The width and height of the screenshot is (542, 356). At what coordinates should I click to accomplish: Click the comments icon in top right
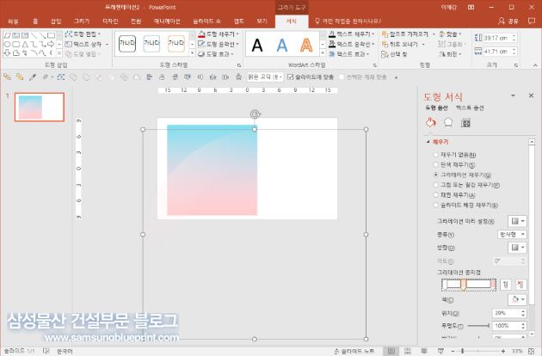click(x=532, y=21)
